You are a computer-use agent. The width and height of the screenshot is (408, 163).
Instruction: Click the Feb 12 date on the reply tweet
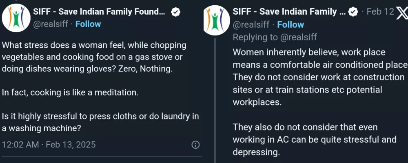point(380,12)
